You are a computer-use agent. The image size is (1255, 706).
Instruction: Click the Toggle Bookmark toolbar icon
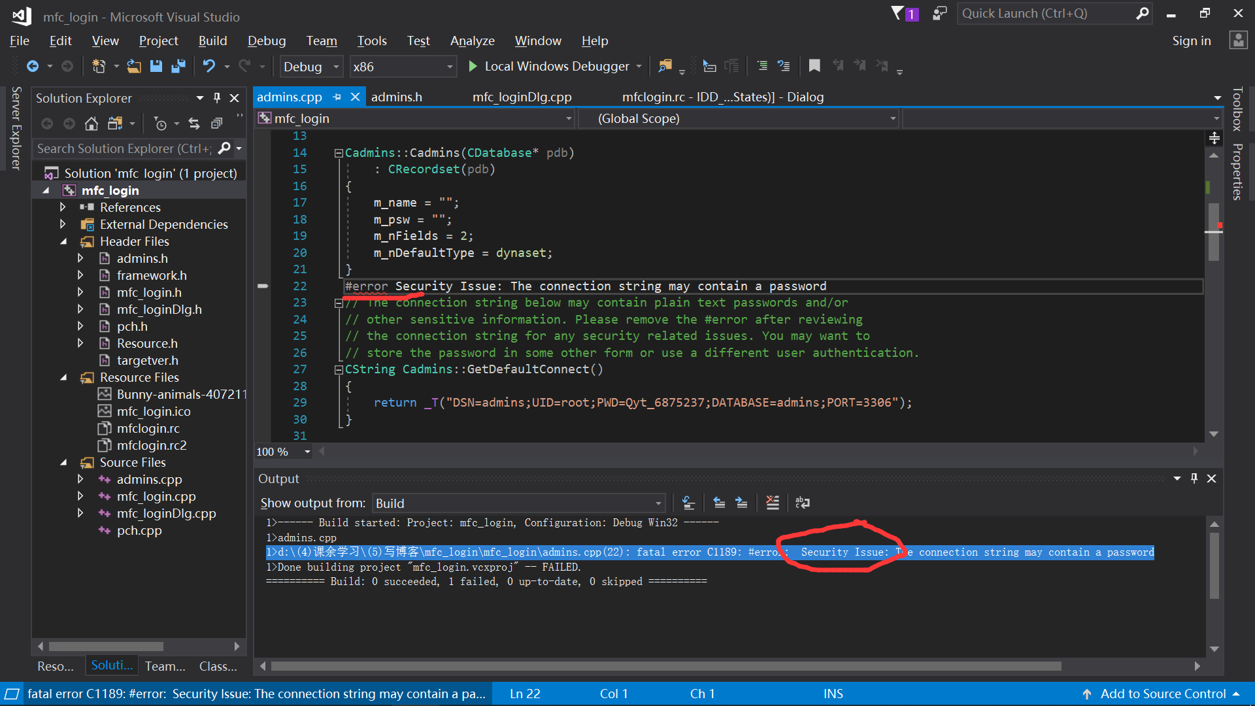pos(814,66)
